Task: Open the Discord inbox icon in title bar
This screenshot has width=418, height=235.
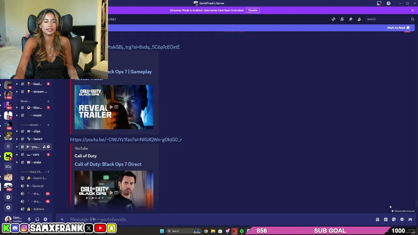Action: click(379, 3)
